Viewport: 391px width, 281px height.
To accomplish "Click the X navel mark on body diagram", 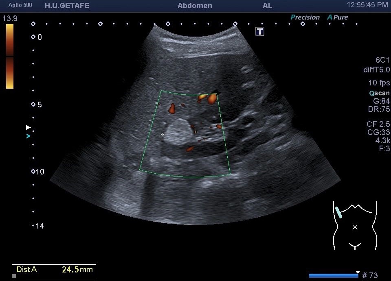I will tap(355, 227).
